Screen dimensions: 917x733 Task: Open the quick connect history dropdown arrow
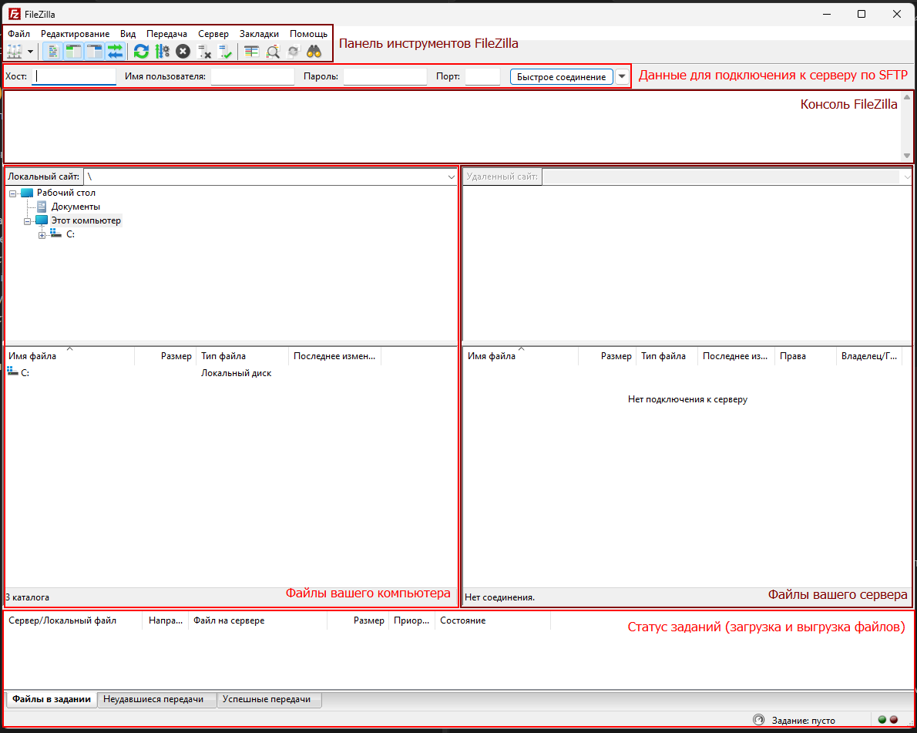point(623,77)
